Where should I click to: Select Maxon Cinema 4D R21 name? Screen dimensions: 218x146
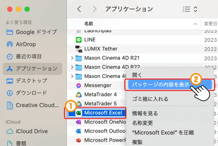click(x=112, y=58)
